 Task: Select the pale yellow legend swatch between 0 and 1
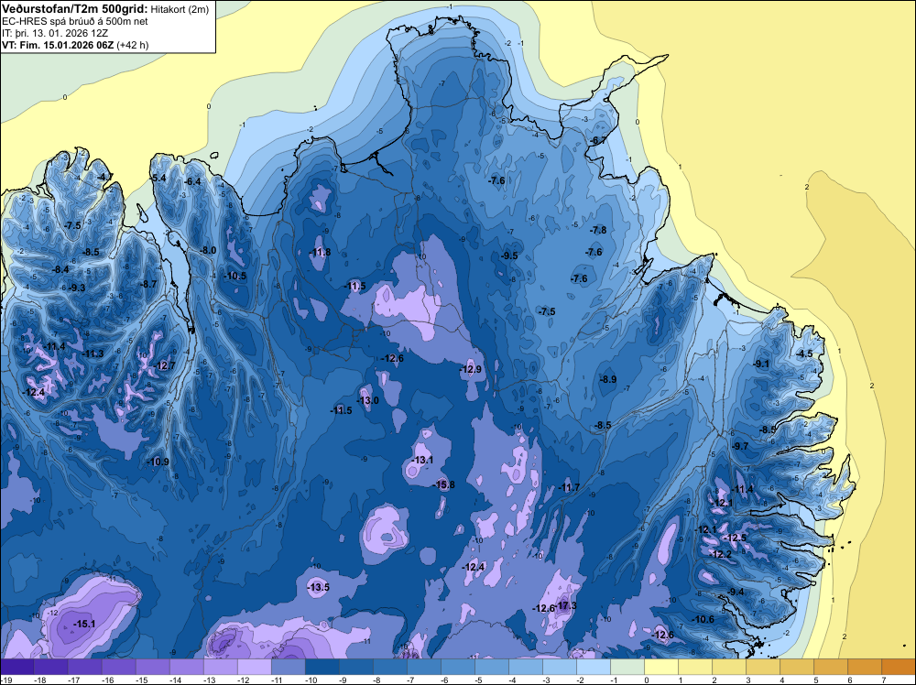(662, 668)
